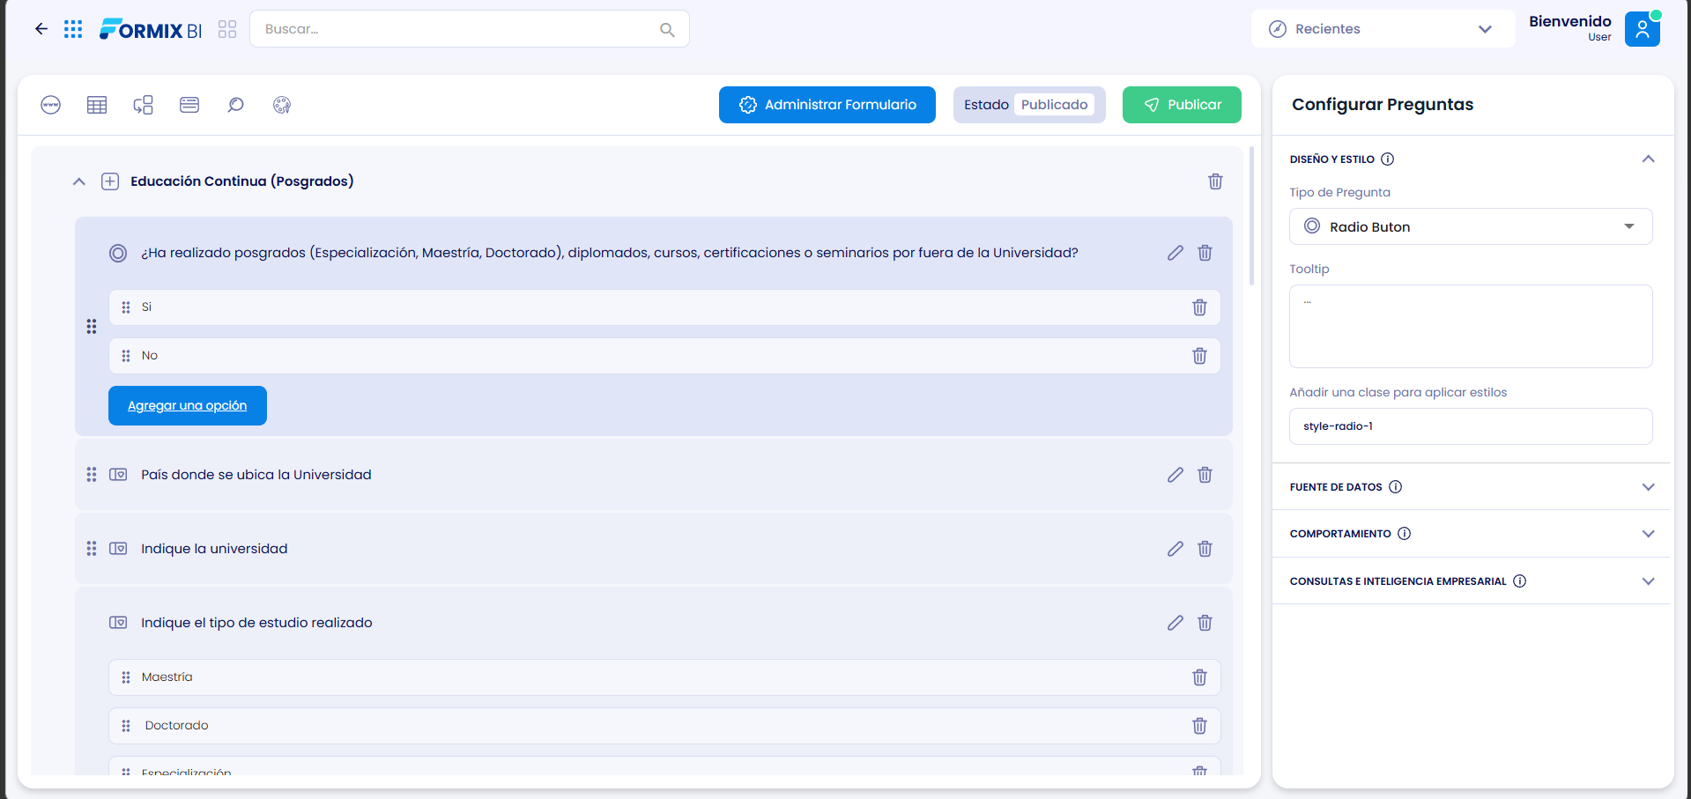Click drag handle of País donde question
The width and height of the screenshot is (1691, 799).
coord(92,475)
